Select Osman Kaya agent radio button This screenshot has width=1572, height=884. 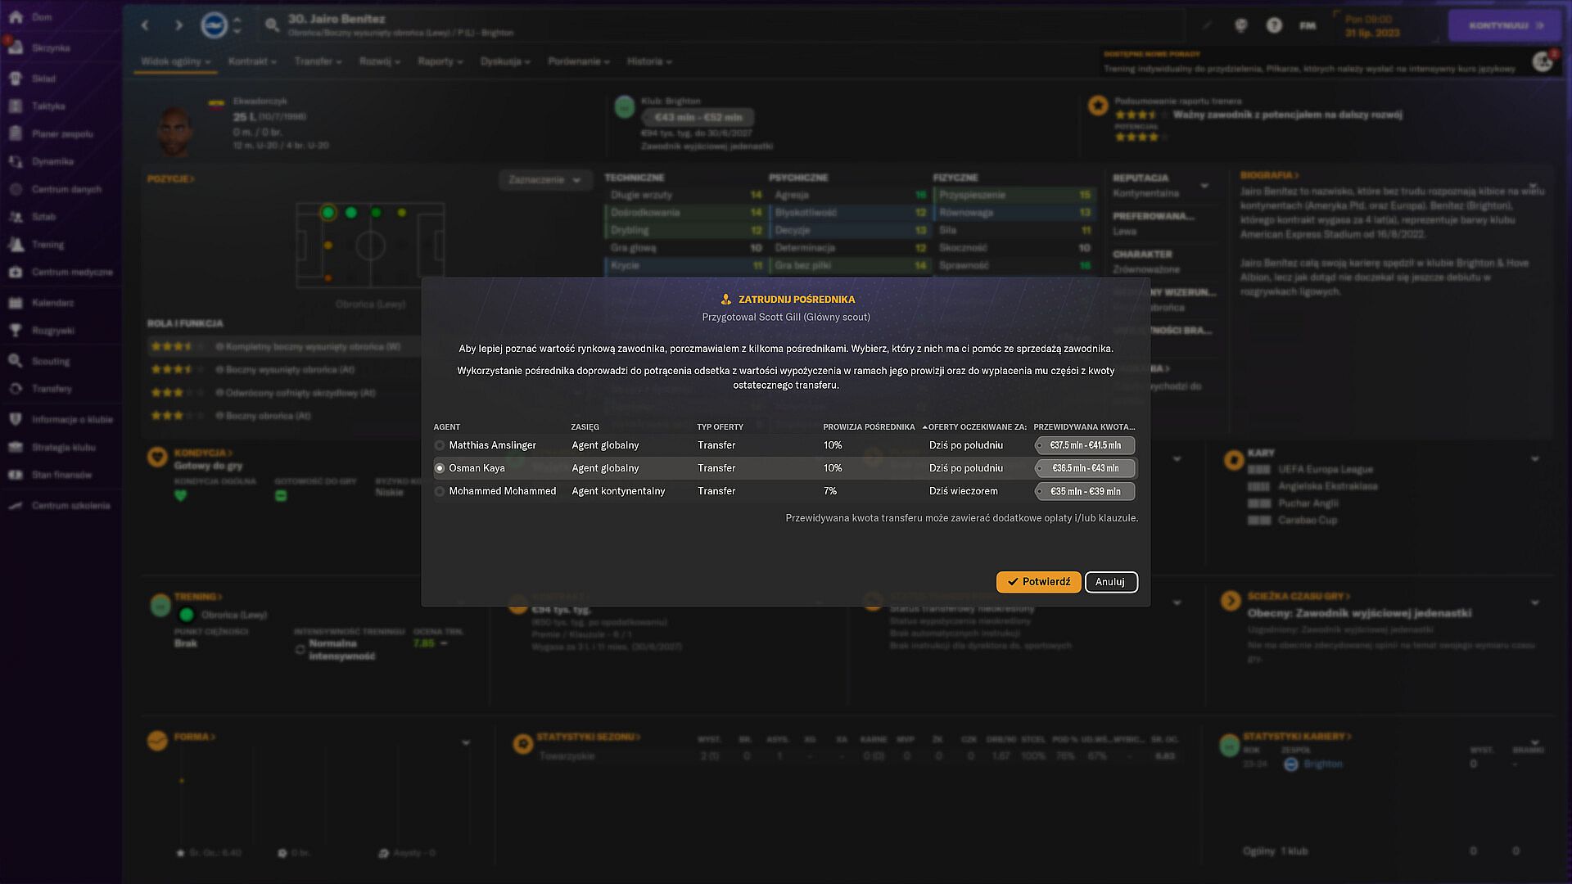pos(440,468)
